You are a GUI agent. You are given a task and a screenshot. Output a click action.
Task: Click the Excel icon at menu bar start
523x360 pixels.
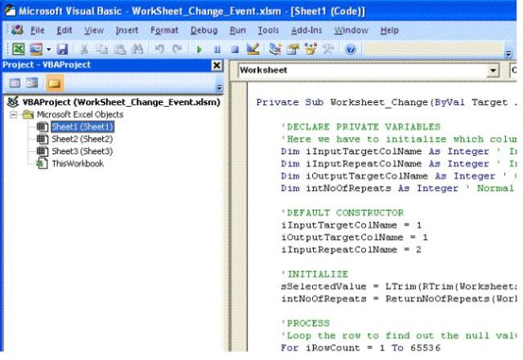(17, 30)
